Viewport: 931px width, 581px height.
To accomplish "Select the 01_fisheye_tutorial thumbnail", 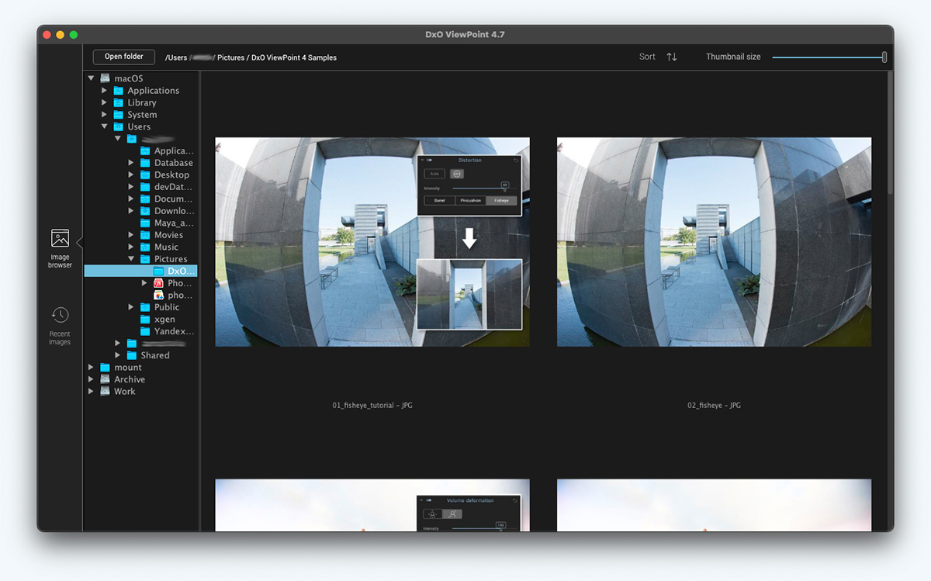I will 372,242.
